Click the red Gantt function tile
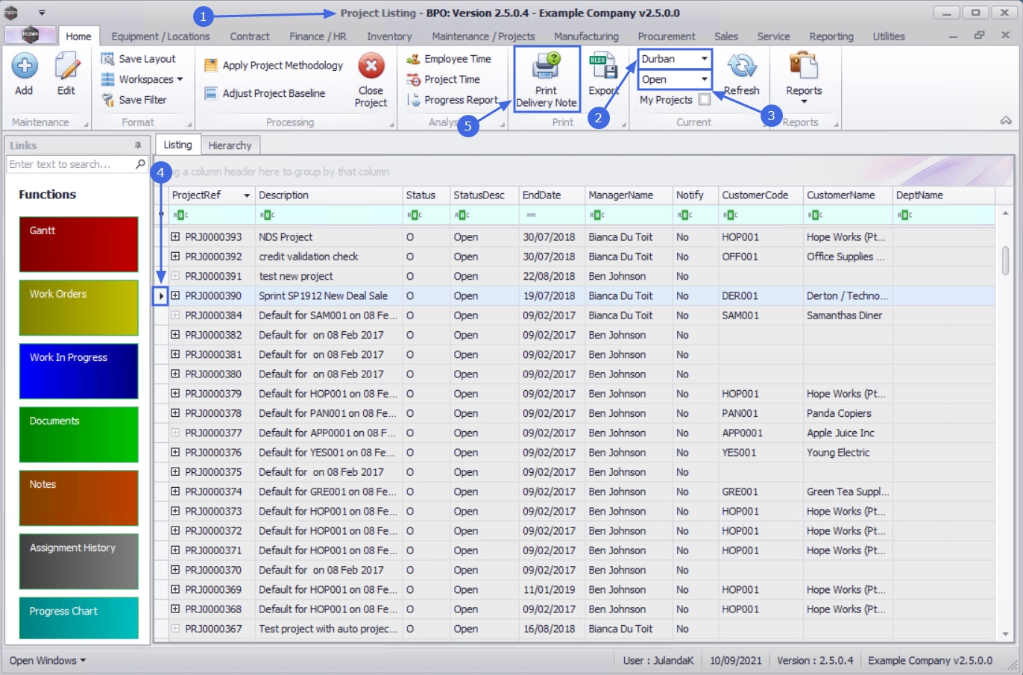1023x675 pixels. click(78, 244)
